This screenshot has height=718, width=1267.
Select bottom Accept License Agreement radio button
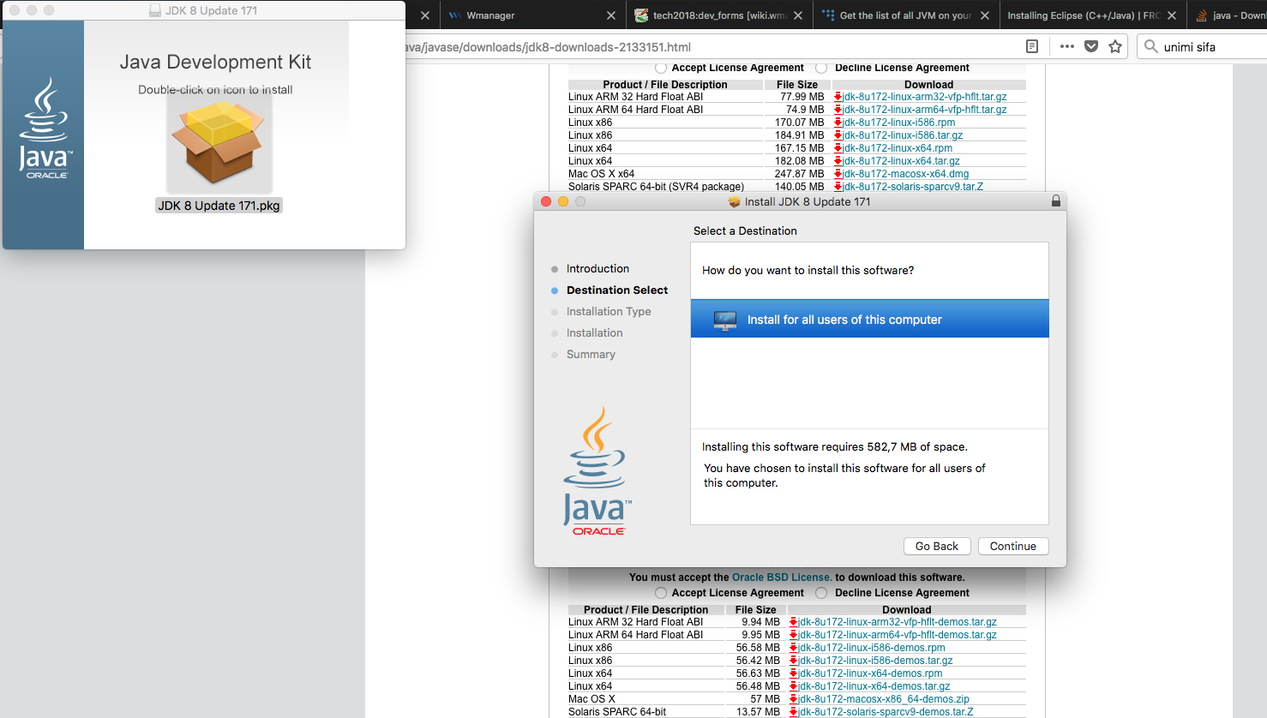point(660,593)
